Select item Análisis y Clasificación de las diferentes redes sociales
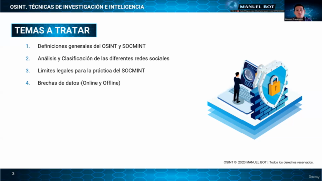Viewport: 322px width, 181px height. (x=103, y=59)
